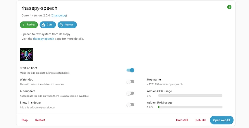
Task: Click the Core capability badge
Action: pos(48,25)
